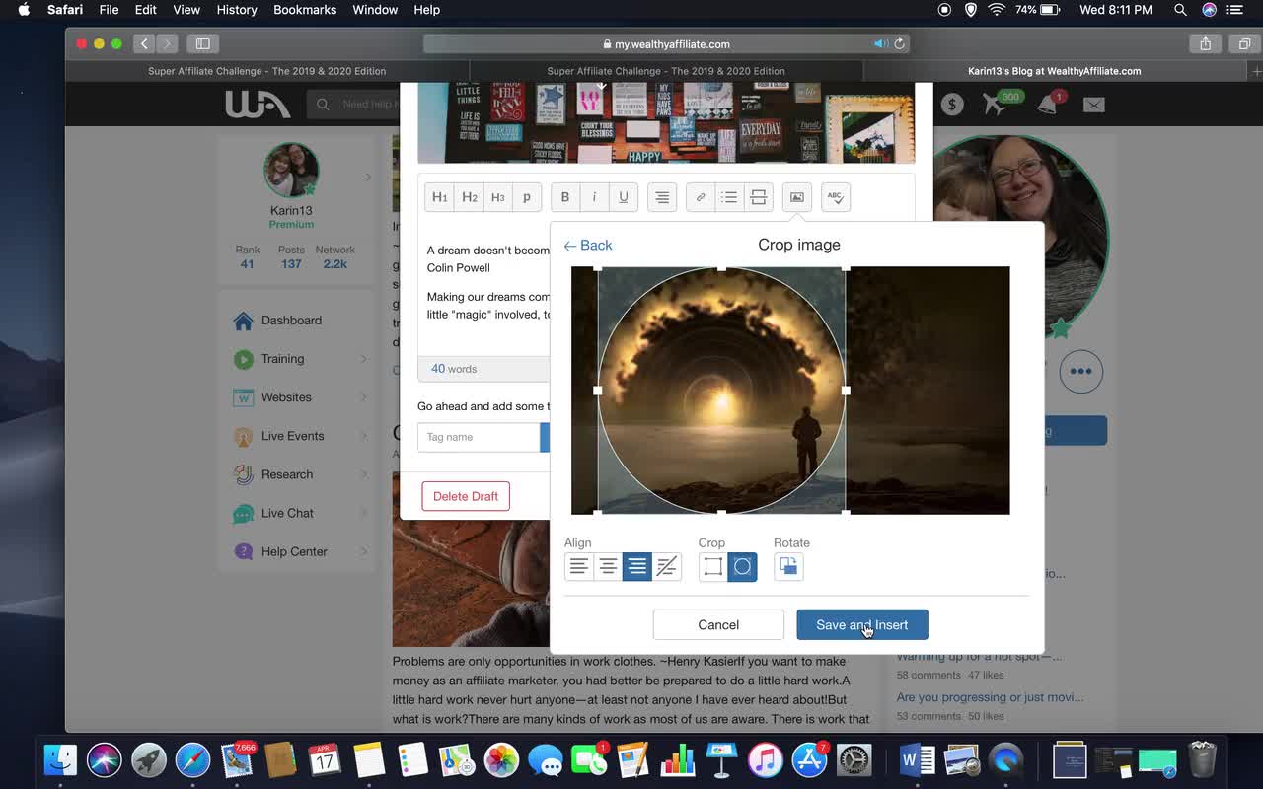Enable the circular crop shape
Image resolution: width=1263 pixels, height=789 pixels.
point(742,566)
